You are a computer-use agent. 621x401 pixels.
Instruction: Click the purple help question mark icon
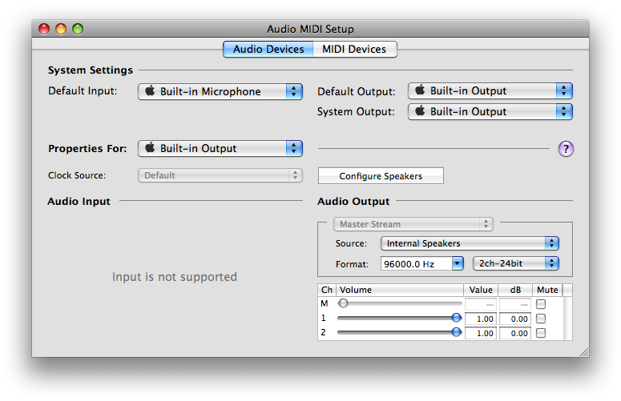coord(566,149)
